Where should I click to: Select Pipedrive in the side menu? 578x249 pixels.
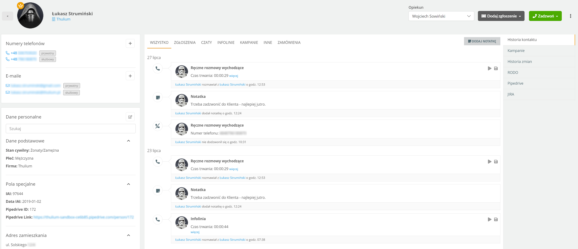coord(539,83)
